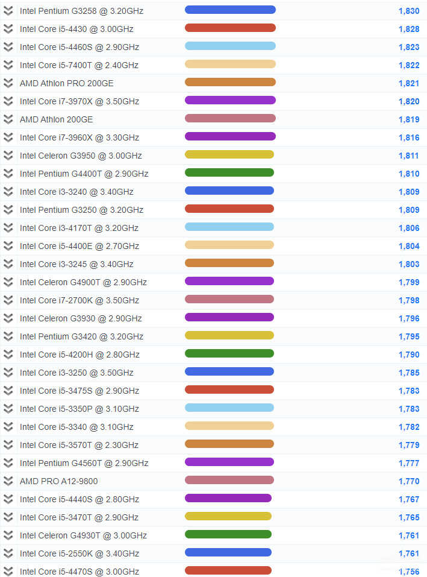Expand the Intel Core i5-3340 row chevron
This screenshot has height=577, width=427.
coord(8,426)
